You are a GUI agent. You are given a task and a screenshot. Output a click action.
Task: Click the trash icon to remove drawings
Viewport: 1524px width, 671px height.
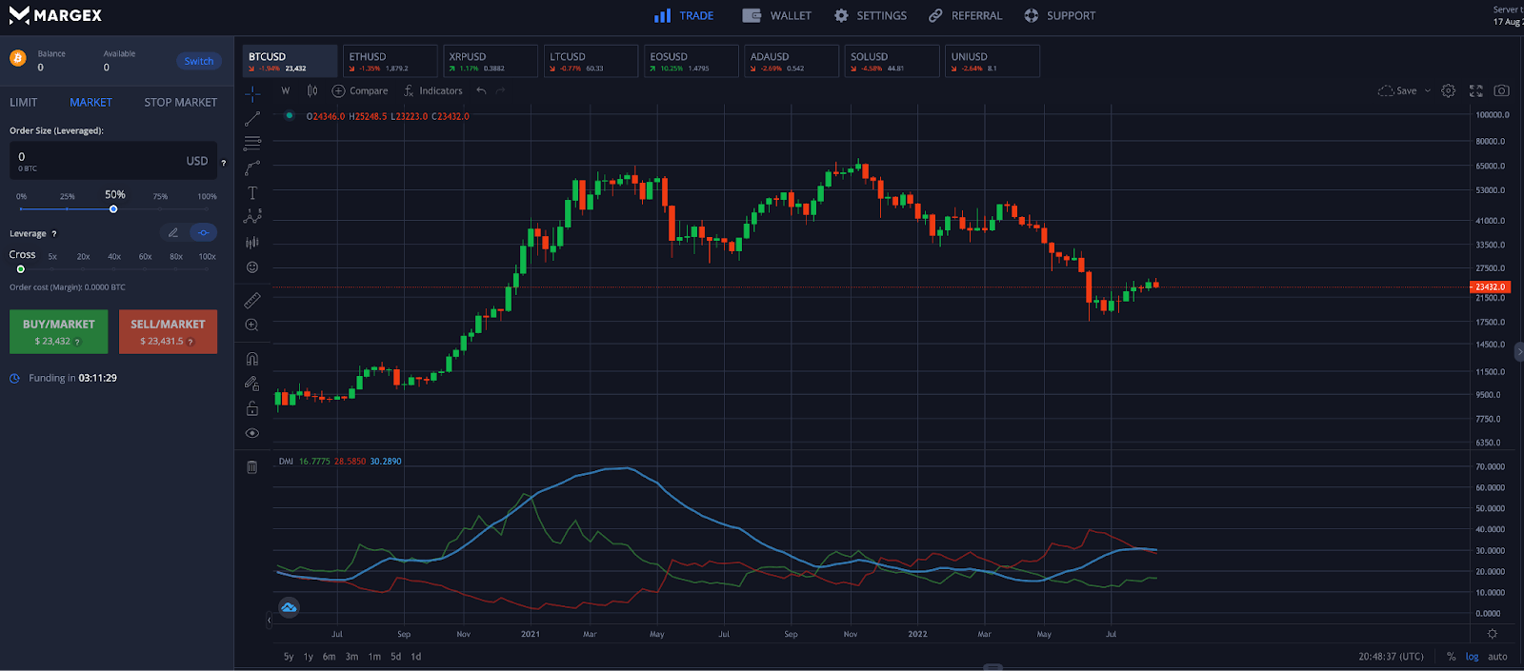coord(252,467)
